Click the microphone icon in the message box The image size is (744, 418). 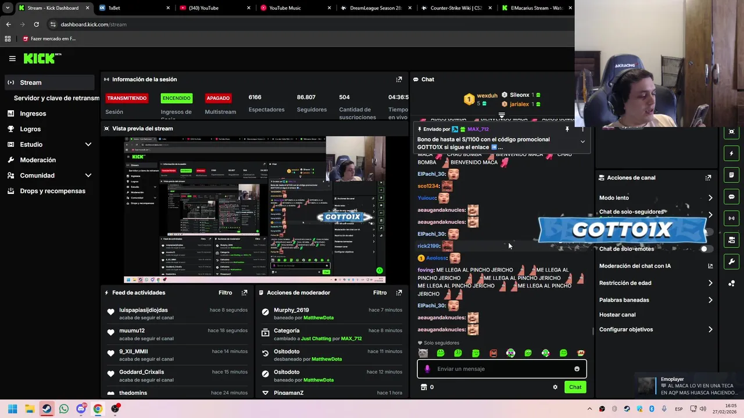click(x=427, y=369)
